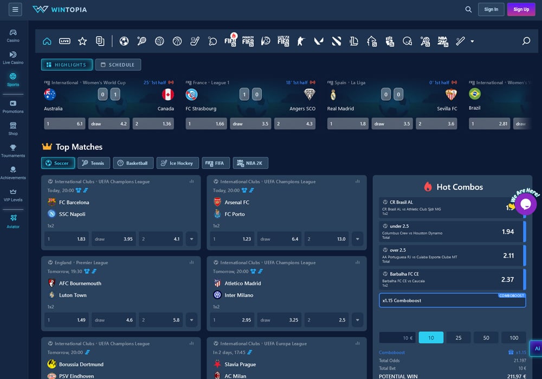Viewport: 542px width, 379px height.
Task: Select the Penalty FIFA icon
Action: (x=248, y=41)
